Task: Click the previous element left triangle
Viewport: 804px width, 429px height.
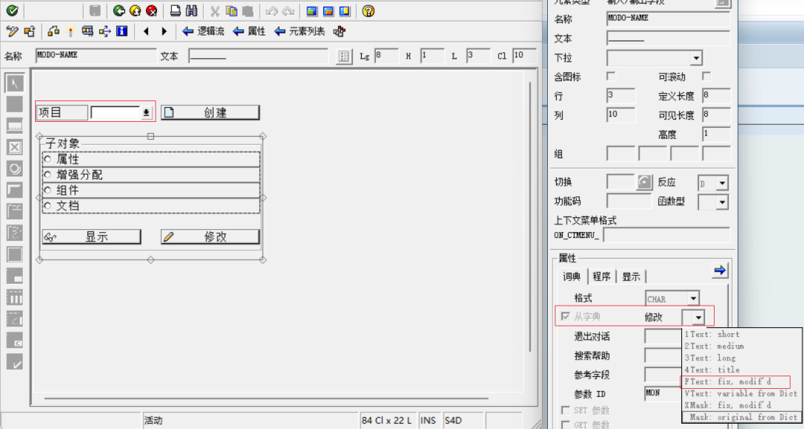Action: 146,31
